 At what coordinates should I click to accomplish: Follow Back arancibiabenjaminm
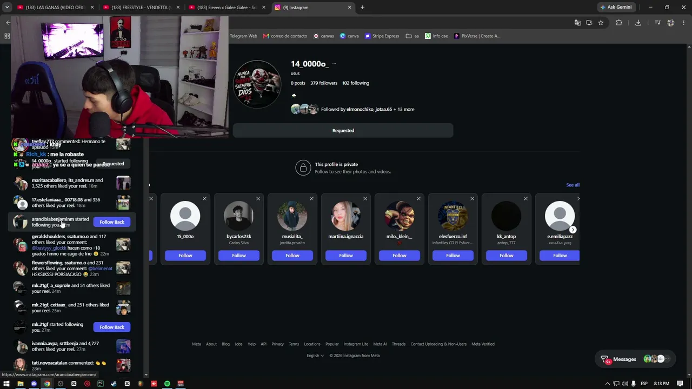112,222
